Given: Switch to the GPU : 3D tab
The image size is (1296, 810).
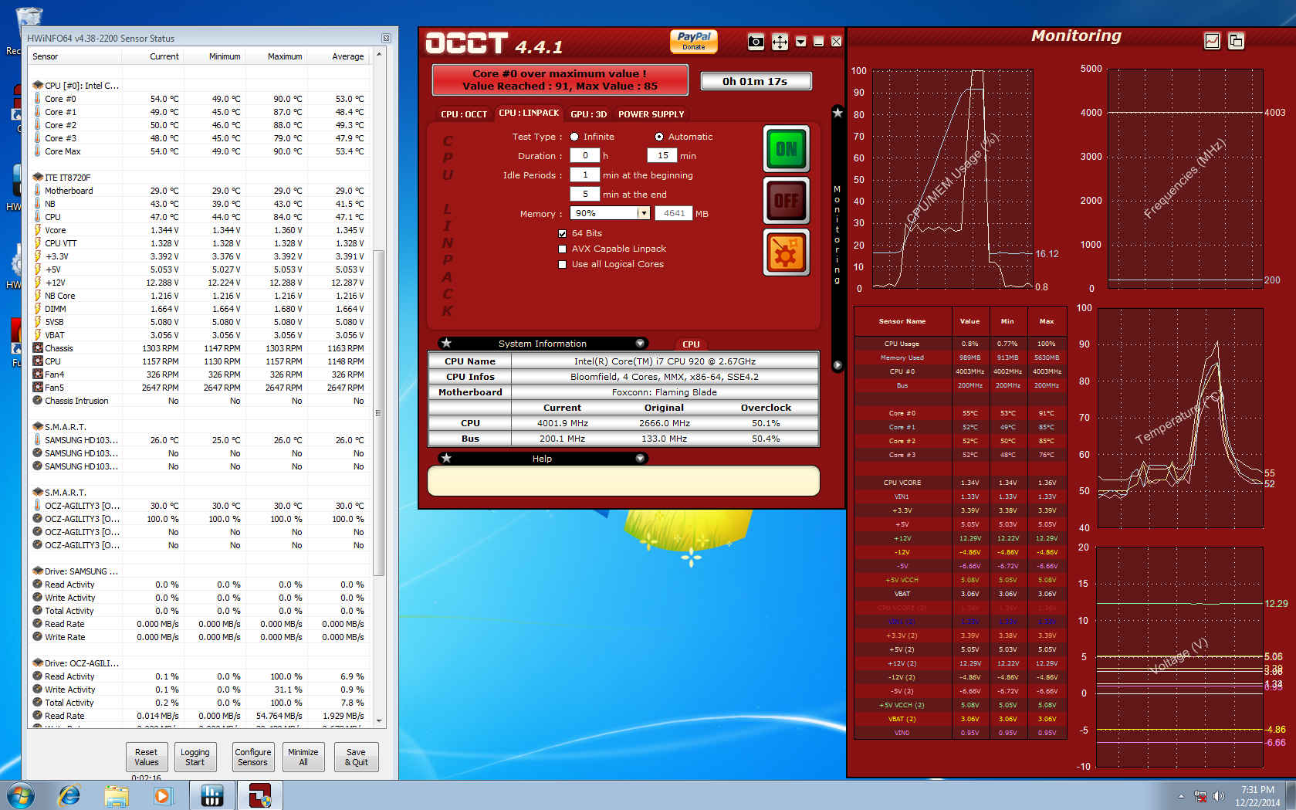Looking at the screenshot, I should click(x=588, y=114).
